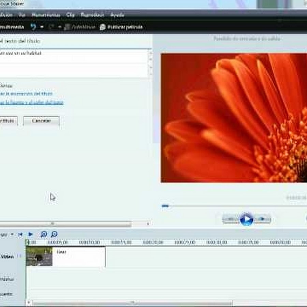The width and height of the screenshot is (307, 307).
Task: Step to the previous frame in preview
Action: [x=231, y=219]
